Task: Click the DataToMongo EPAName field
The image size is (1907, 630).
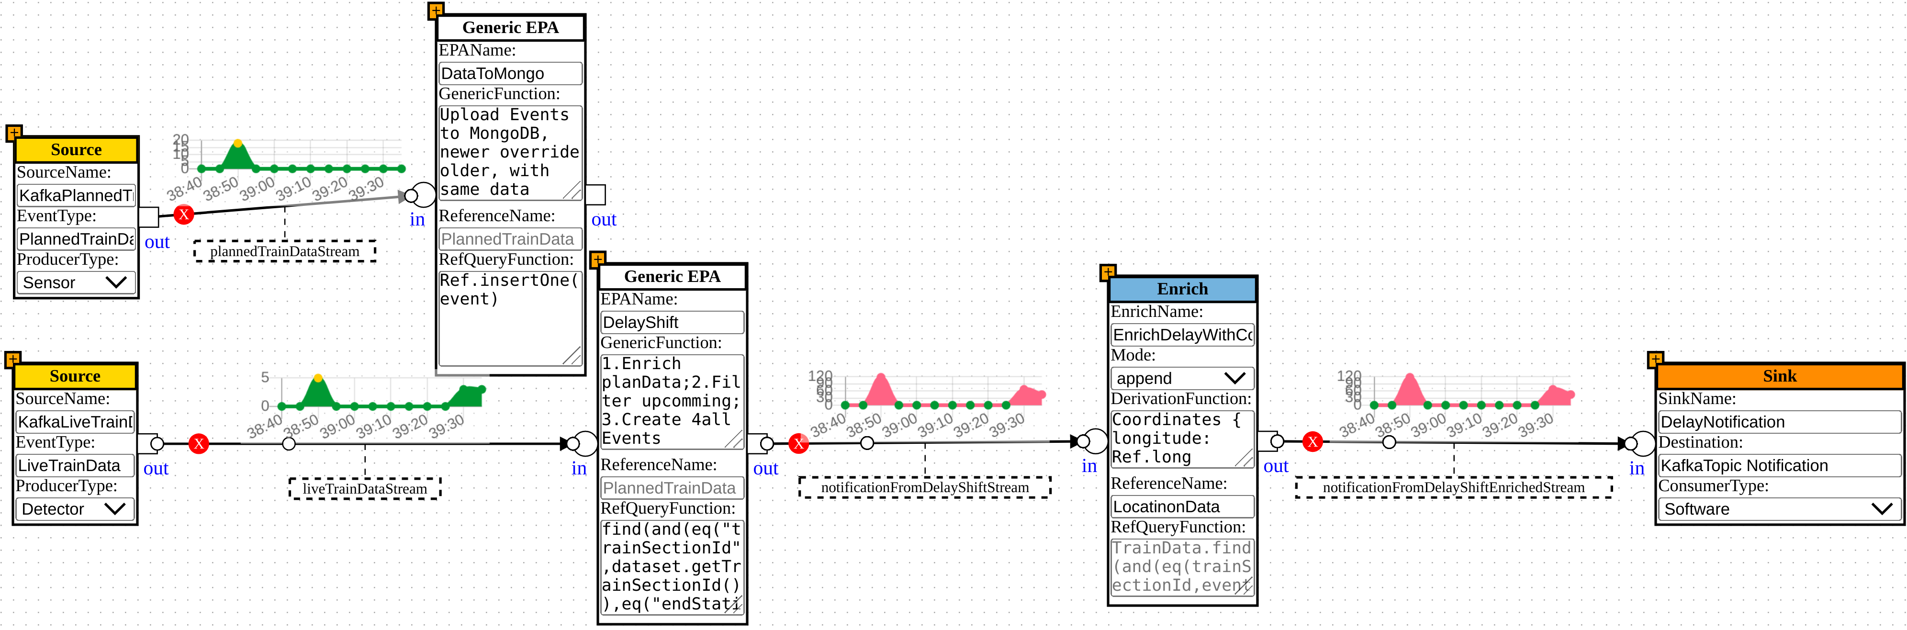Action: click(x=510, y=73)
